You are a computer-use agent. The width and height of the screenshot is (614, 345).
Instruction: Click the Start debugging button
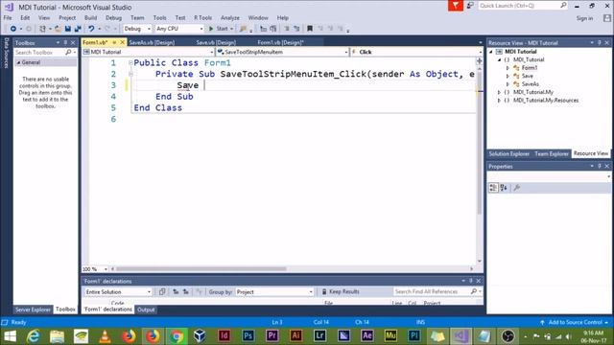pyautogui.click(x=221, y=29)
